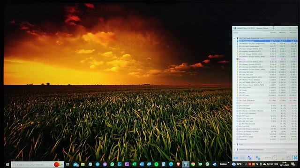Click in the Windows taskbar search box

tap(37, 164)
